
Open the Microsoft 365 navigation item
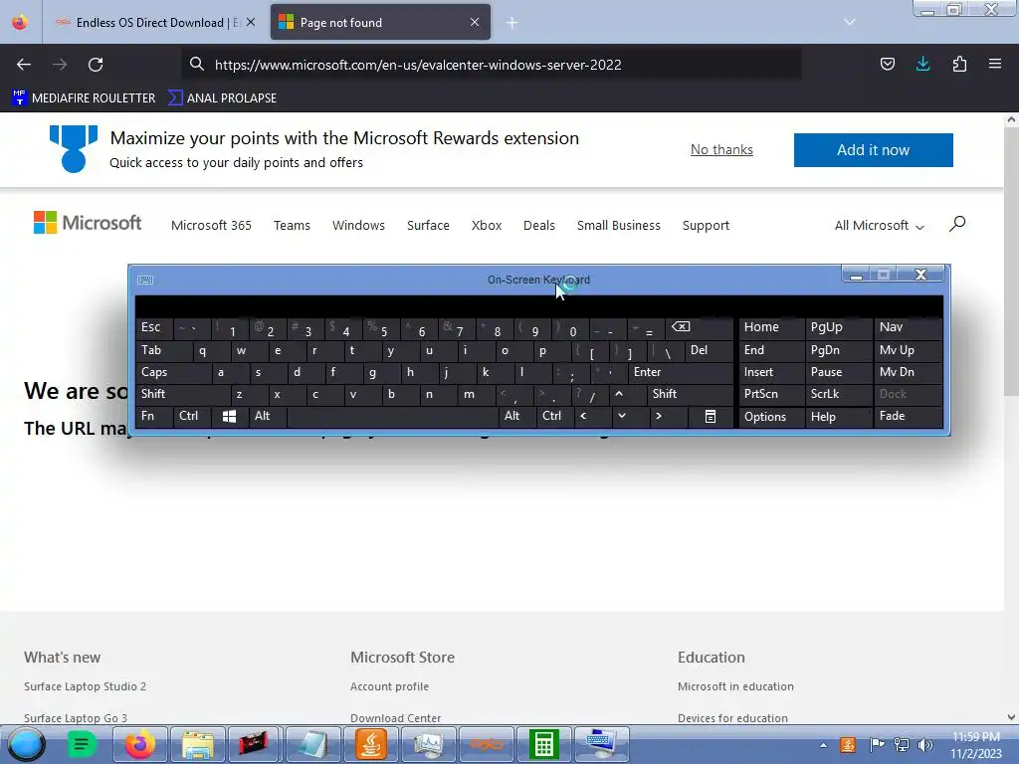coord(211,226)
